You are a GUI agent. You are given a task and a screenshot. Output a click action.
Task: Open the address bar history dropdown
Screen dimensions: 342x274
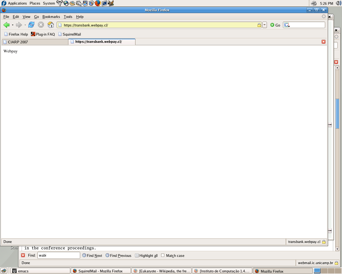(265, 25)
